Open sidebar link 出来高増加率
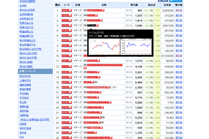This screenshot has width=209, height=139. click(26, 14)
